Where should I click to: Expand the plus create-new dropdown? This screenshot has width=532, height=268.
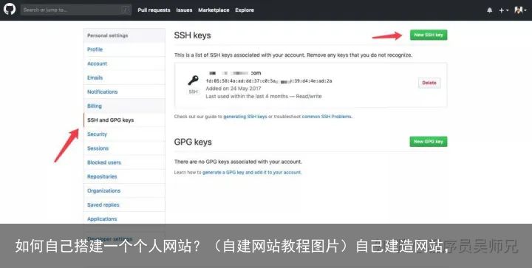[x=503, y=10]
